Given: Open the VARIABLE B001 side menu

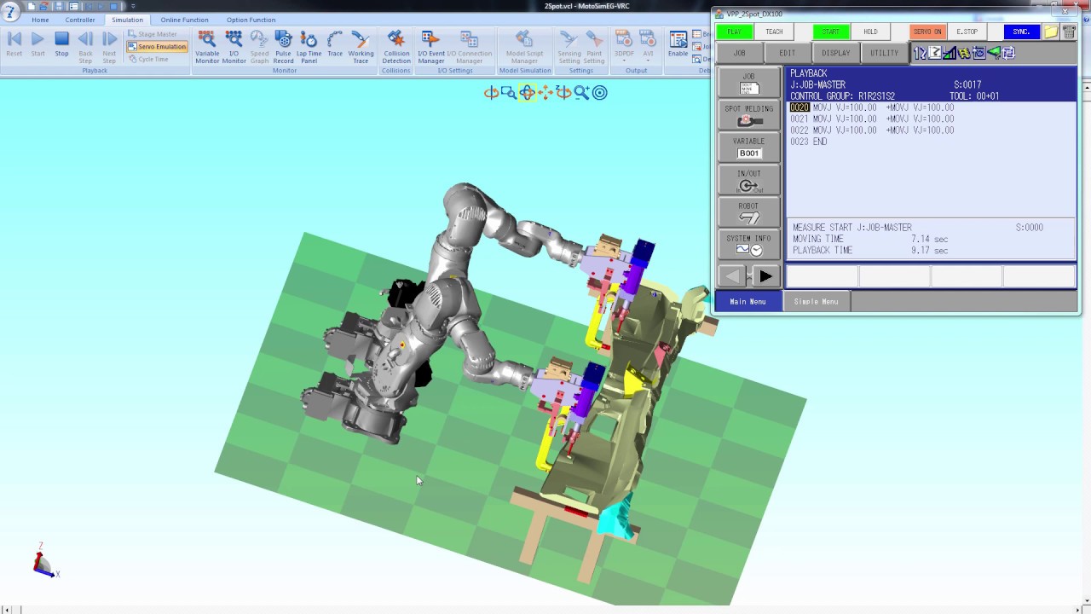Looking at the screenshot, I should [749, 148].
